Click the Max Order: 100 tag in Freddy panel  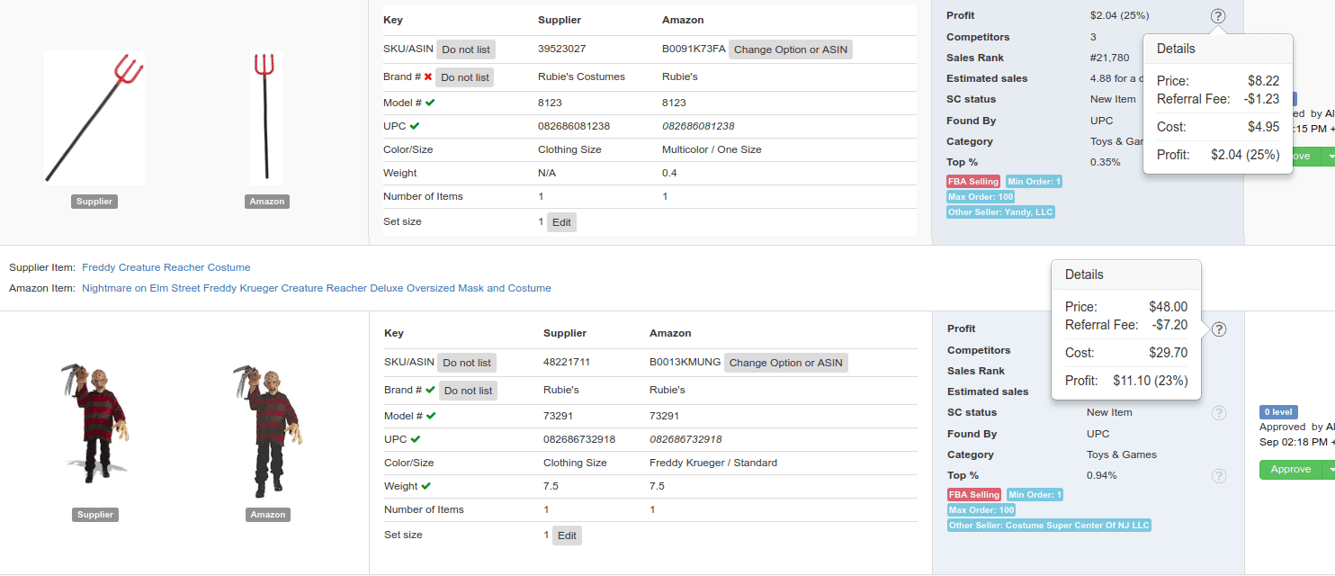tap(981, 510)
